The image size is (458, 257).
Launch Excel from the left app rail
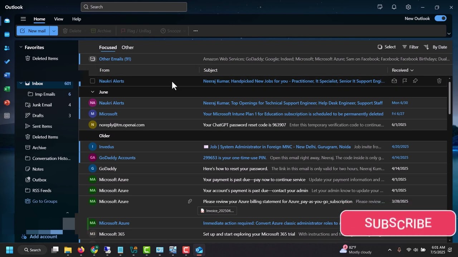click(x=7, y=89)
